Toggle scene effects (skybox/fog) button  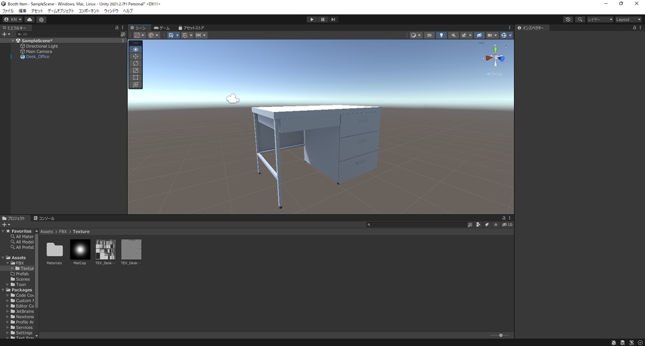(x=464, y=35)
